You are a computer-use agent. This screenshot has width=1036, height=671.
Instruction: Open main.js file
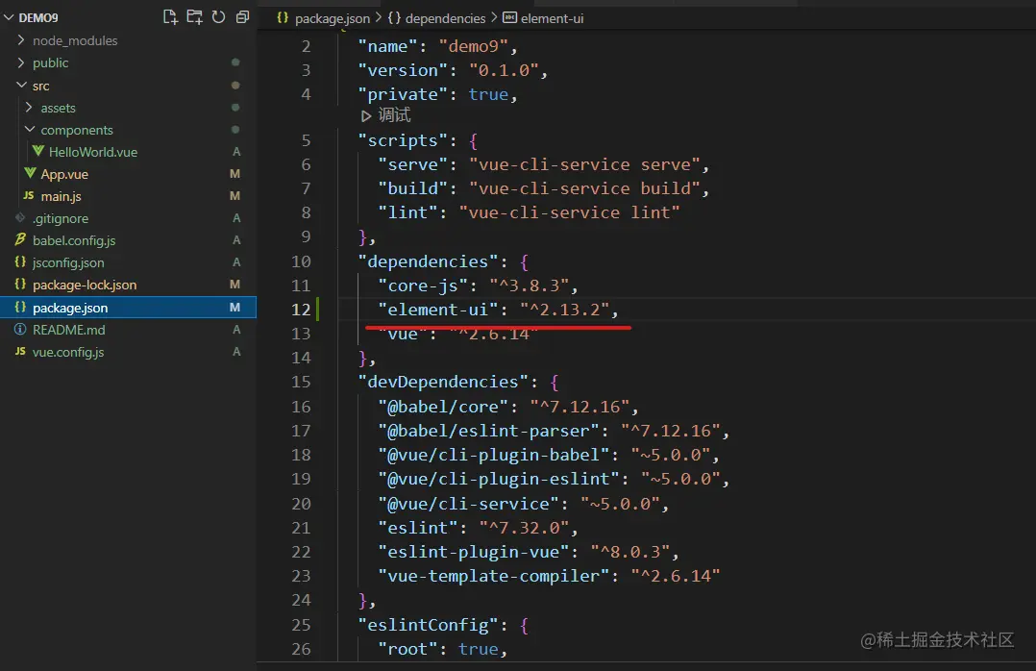point(61,196)
